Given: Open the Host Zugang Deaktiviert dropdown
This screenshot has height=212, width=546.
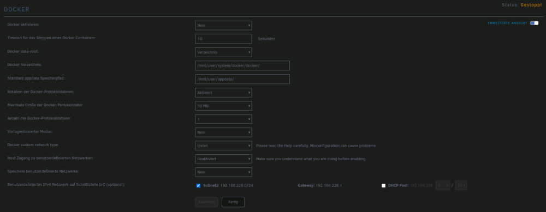Looking at the screenshot, I should pos(223,159).
